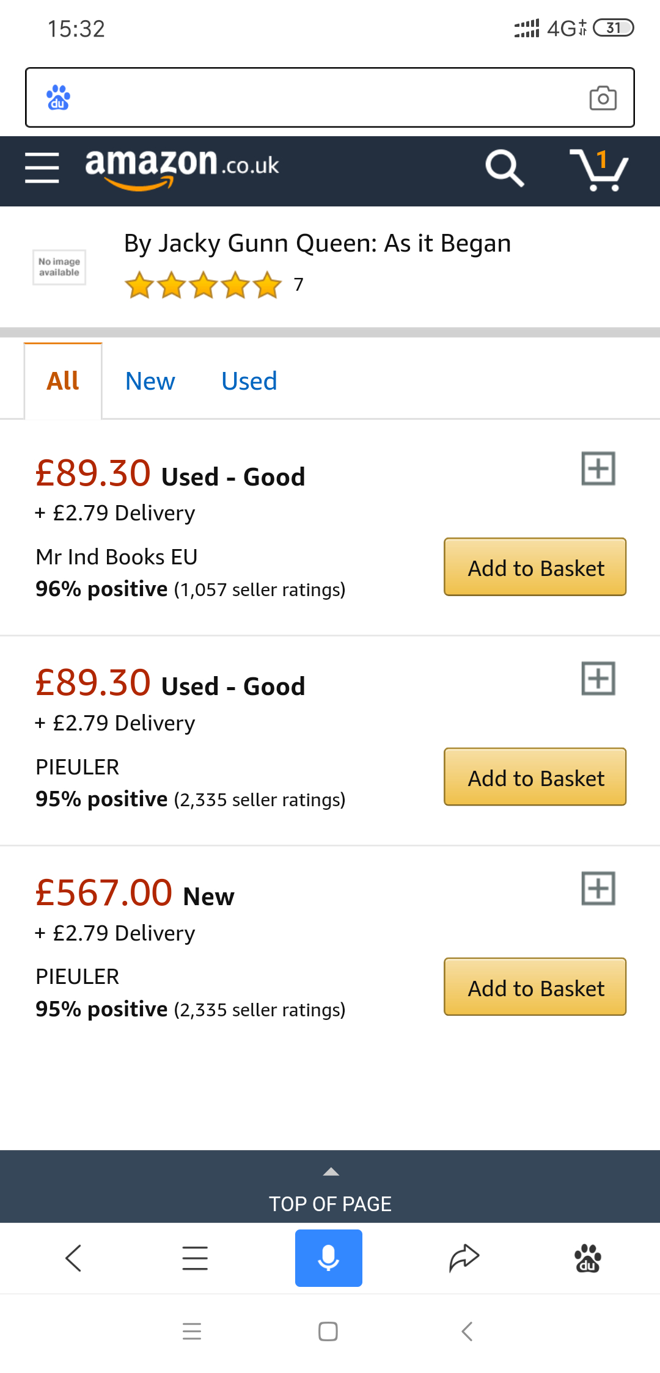Tap the camera icon in address bar
660x1373 pixels.
(603, 98)
